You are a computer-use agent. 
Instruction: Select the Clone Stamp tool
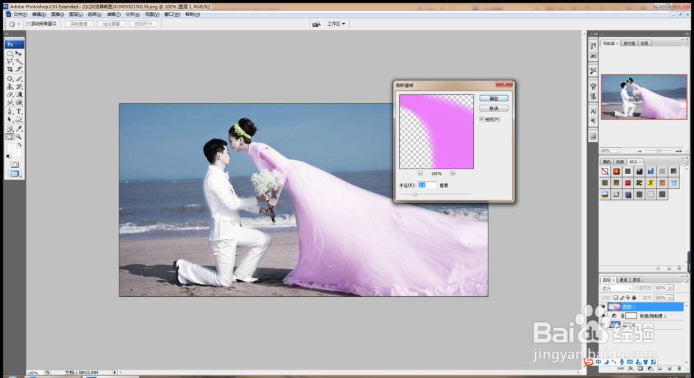coord(10,86)
